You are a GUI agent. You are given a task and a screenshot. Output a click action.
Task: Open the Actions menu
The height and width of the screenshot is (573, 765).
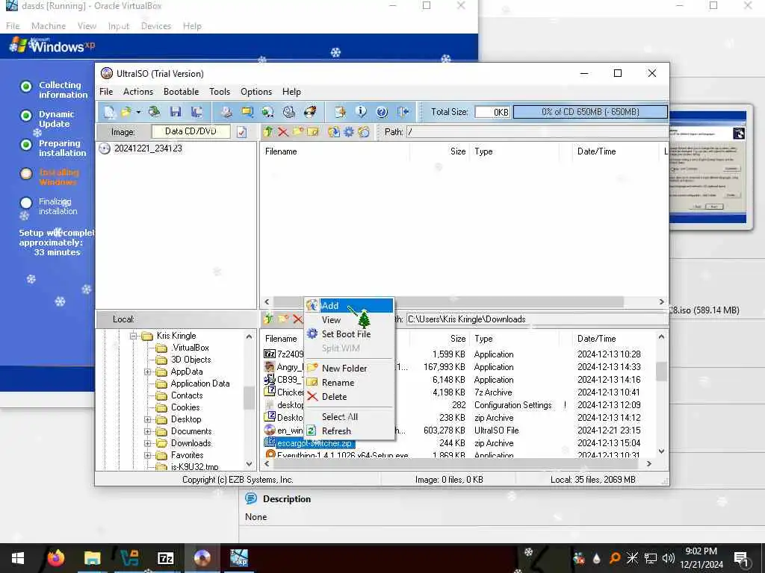tap(138, 92)
